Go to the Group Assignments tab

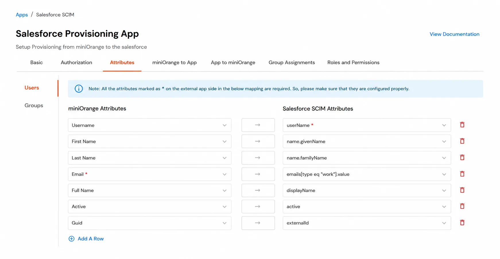[292, 63]
